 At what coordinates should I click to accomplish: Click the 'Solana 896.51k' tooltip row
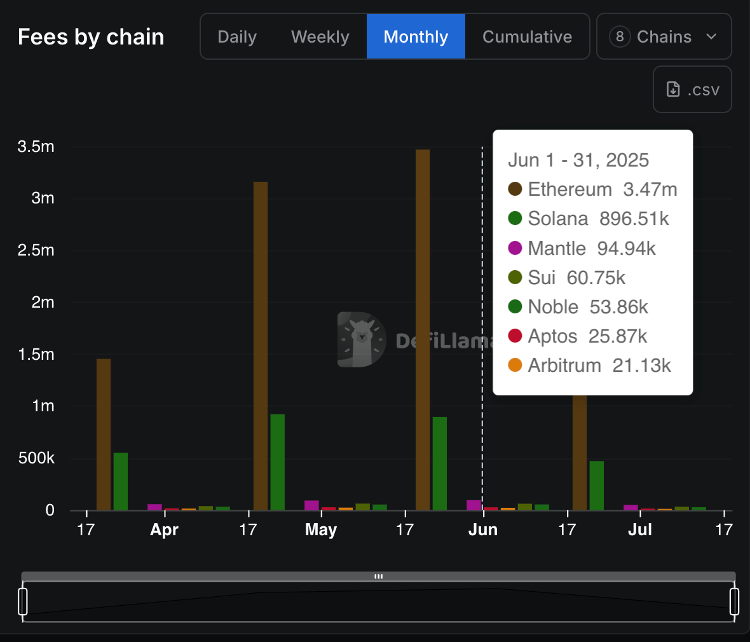(x=589, y=219)
